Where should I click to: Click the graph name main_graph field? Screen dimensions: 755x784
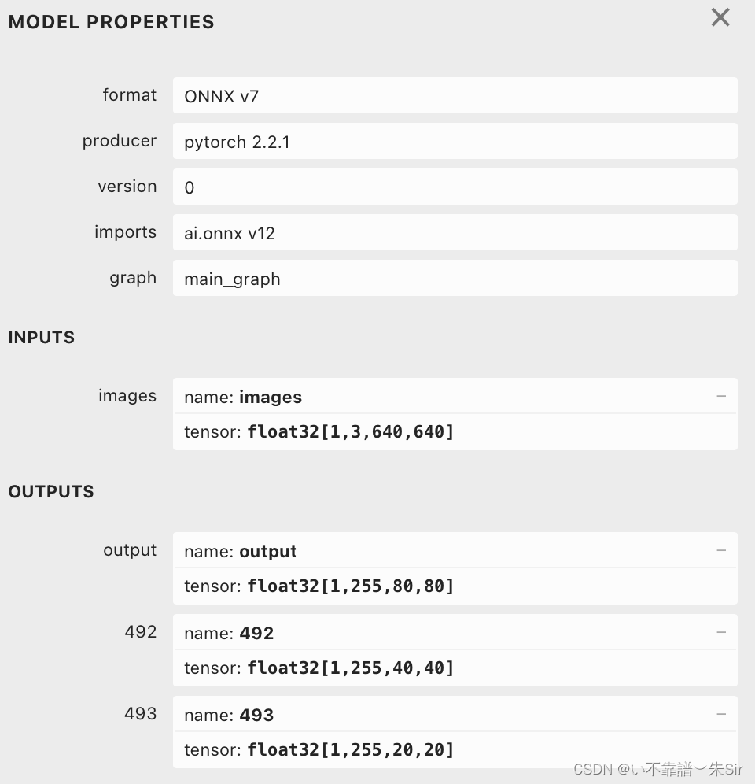pos(231,278)
